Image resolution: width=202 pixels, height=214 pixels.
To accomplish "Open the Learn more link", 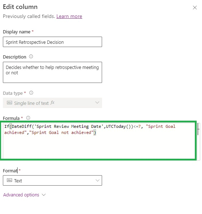I will [x=69, y=16].
